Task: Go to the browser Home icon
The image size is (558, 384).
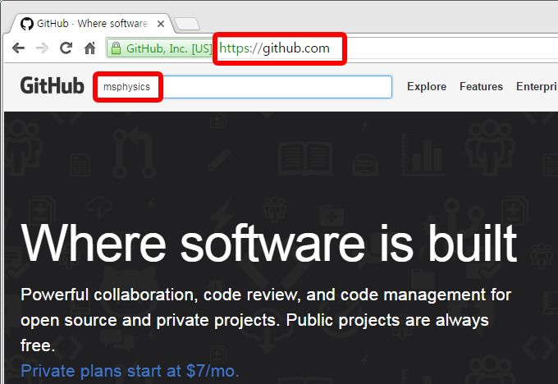Action: [89, 48]
